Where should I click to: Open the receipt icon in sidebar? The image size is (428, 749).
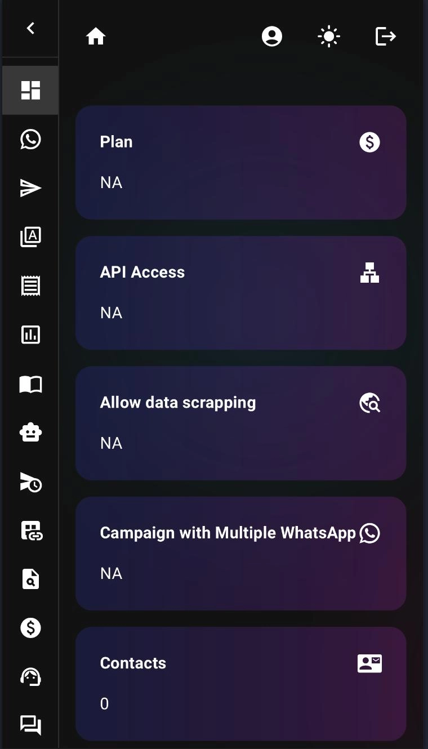click(30, 286)
